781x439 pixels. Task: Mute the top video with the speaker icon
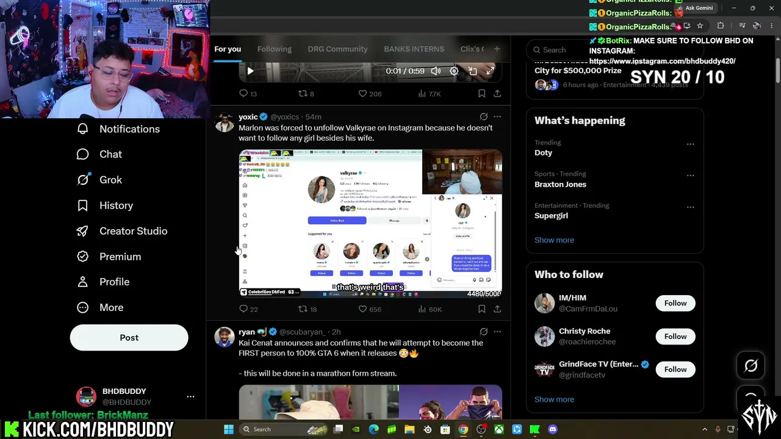436,71
